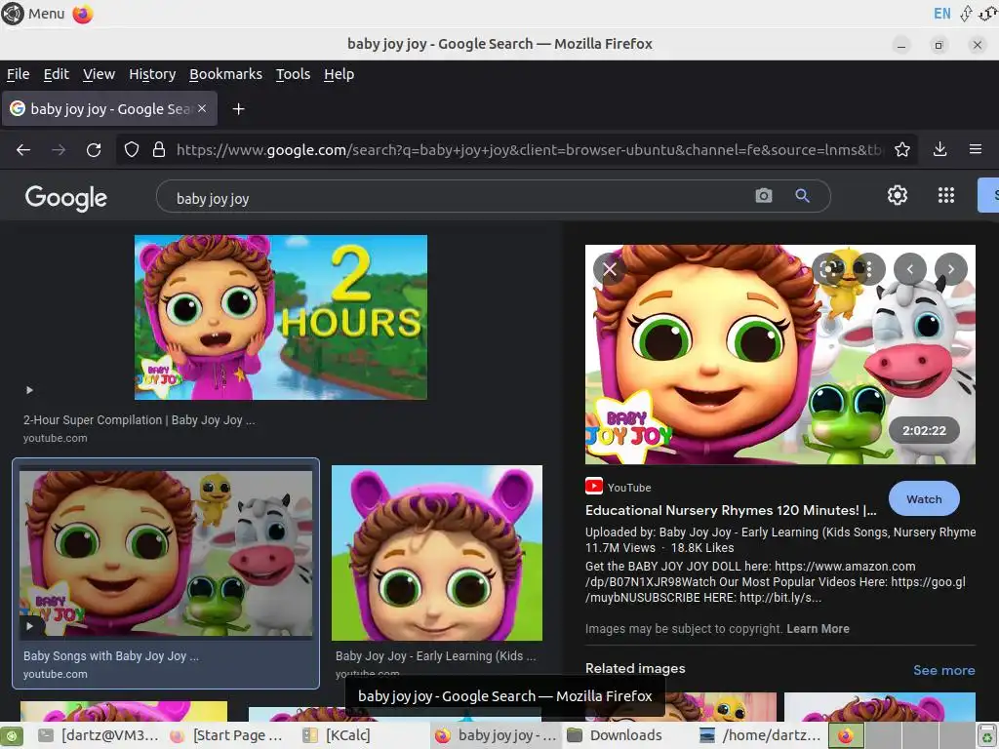This screenshot has height=749, width=999.
Task: Search inside image with lens icon
Action: [829, 269]
